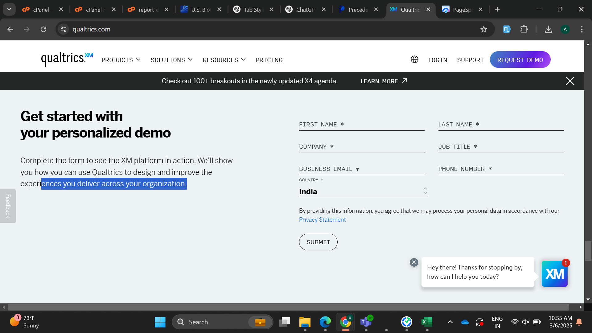The width and height of the screenshot is (592, 333).
Task: Go forward in browser history
Action: (x=27, y=29)
